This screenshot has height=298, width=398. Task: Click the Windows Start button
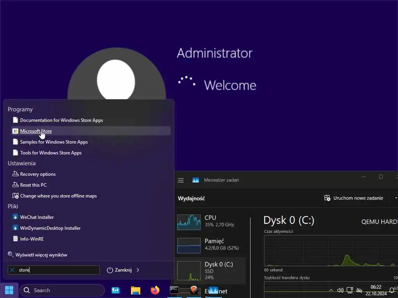9,290
